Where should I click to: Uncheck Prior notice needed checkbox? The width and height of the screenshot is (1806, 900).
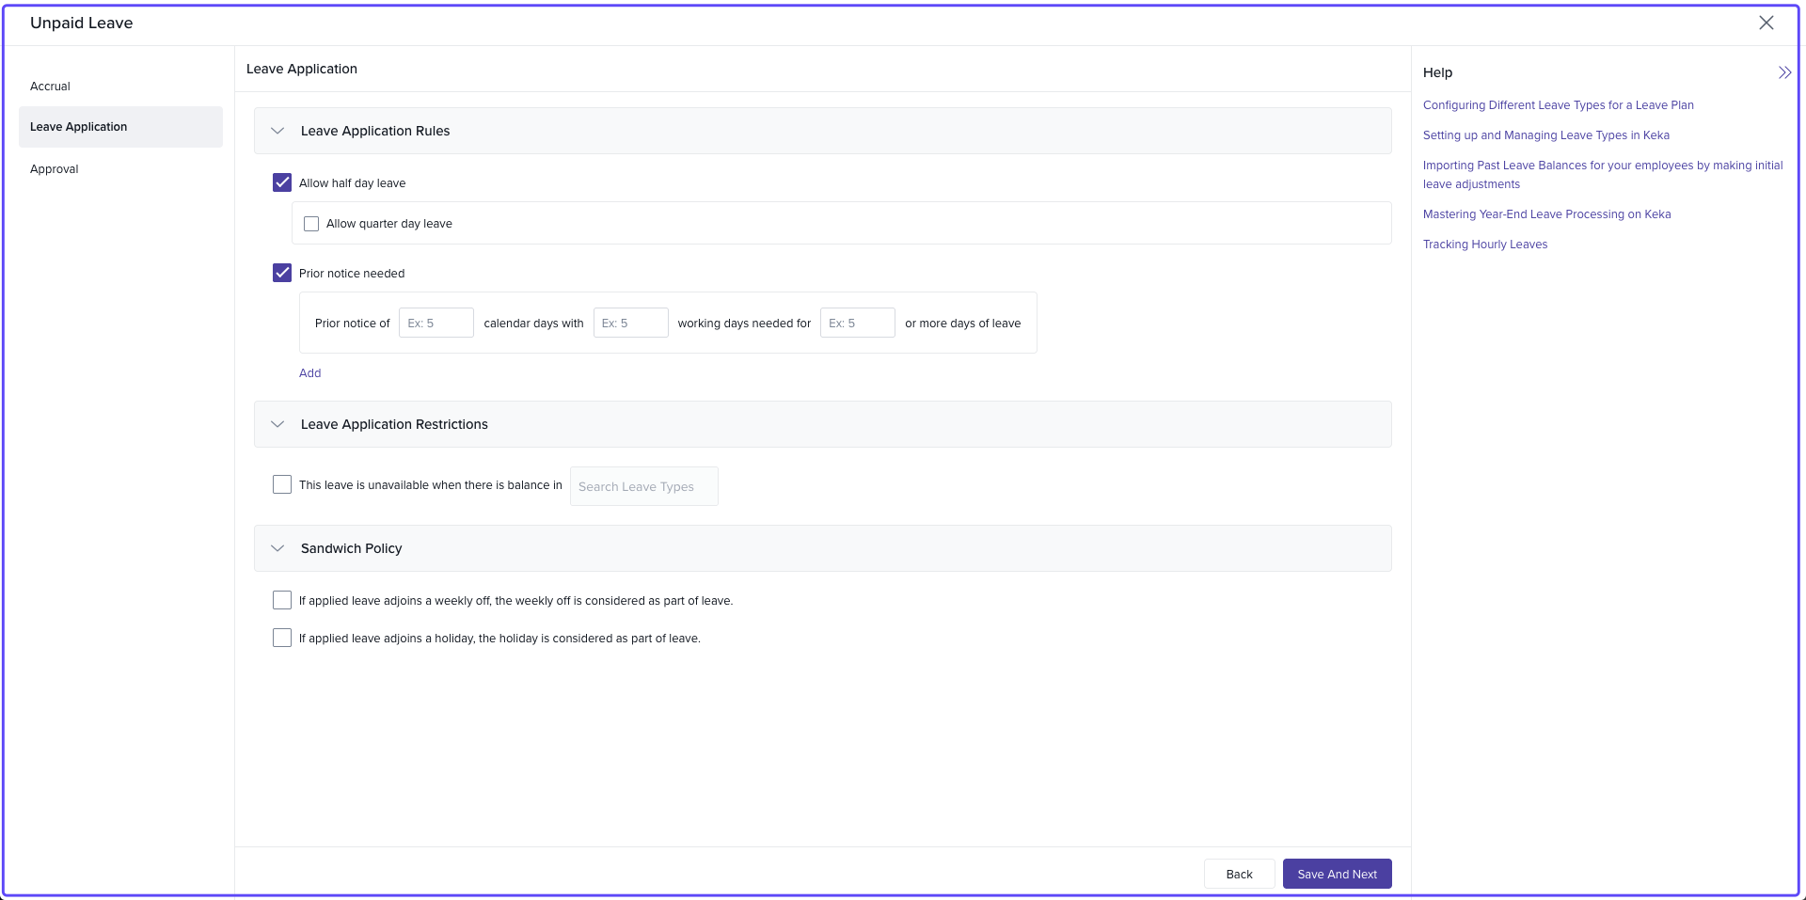click(x=282, y=273)
